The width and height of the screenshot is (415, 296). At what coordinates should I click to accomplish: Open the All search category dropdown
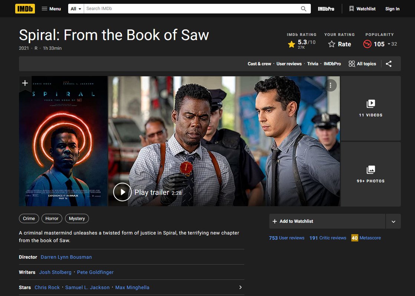pyautogui.click(x=76, y=9)
